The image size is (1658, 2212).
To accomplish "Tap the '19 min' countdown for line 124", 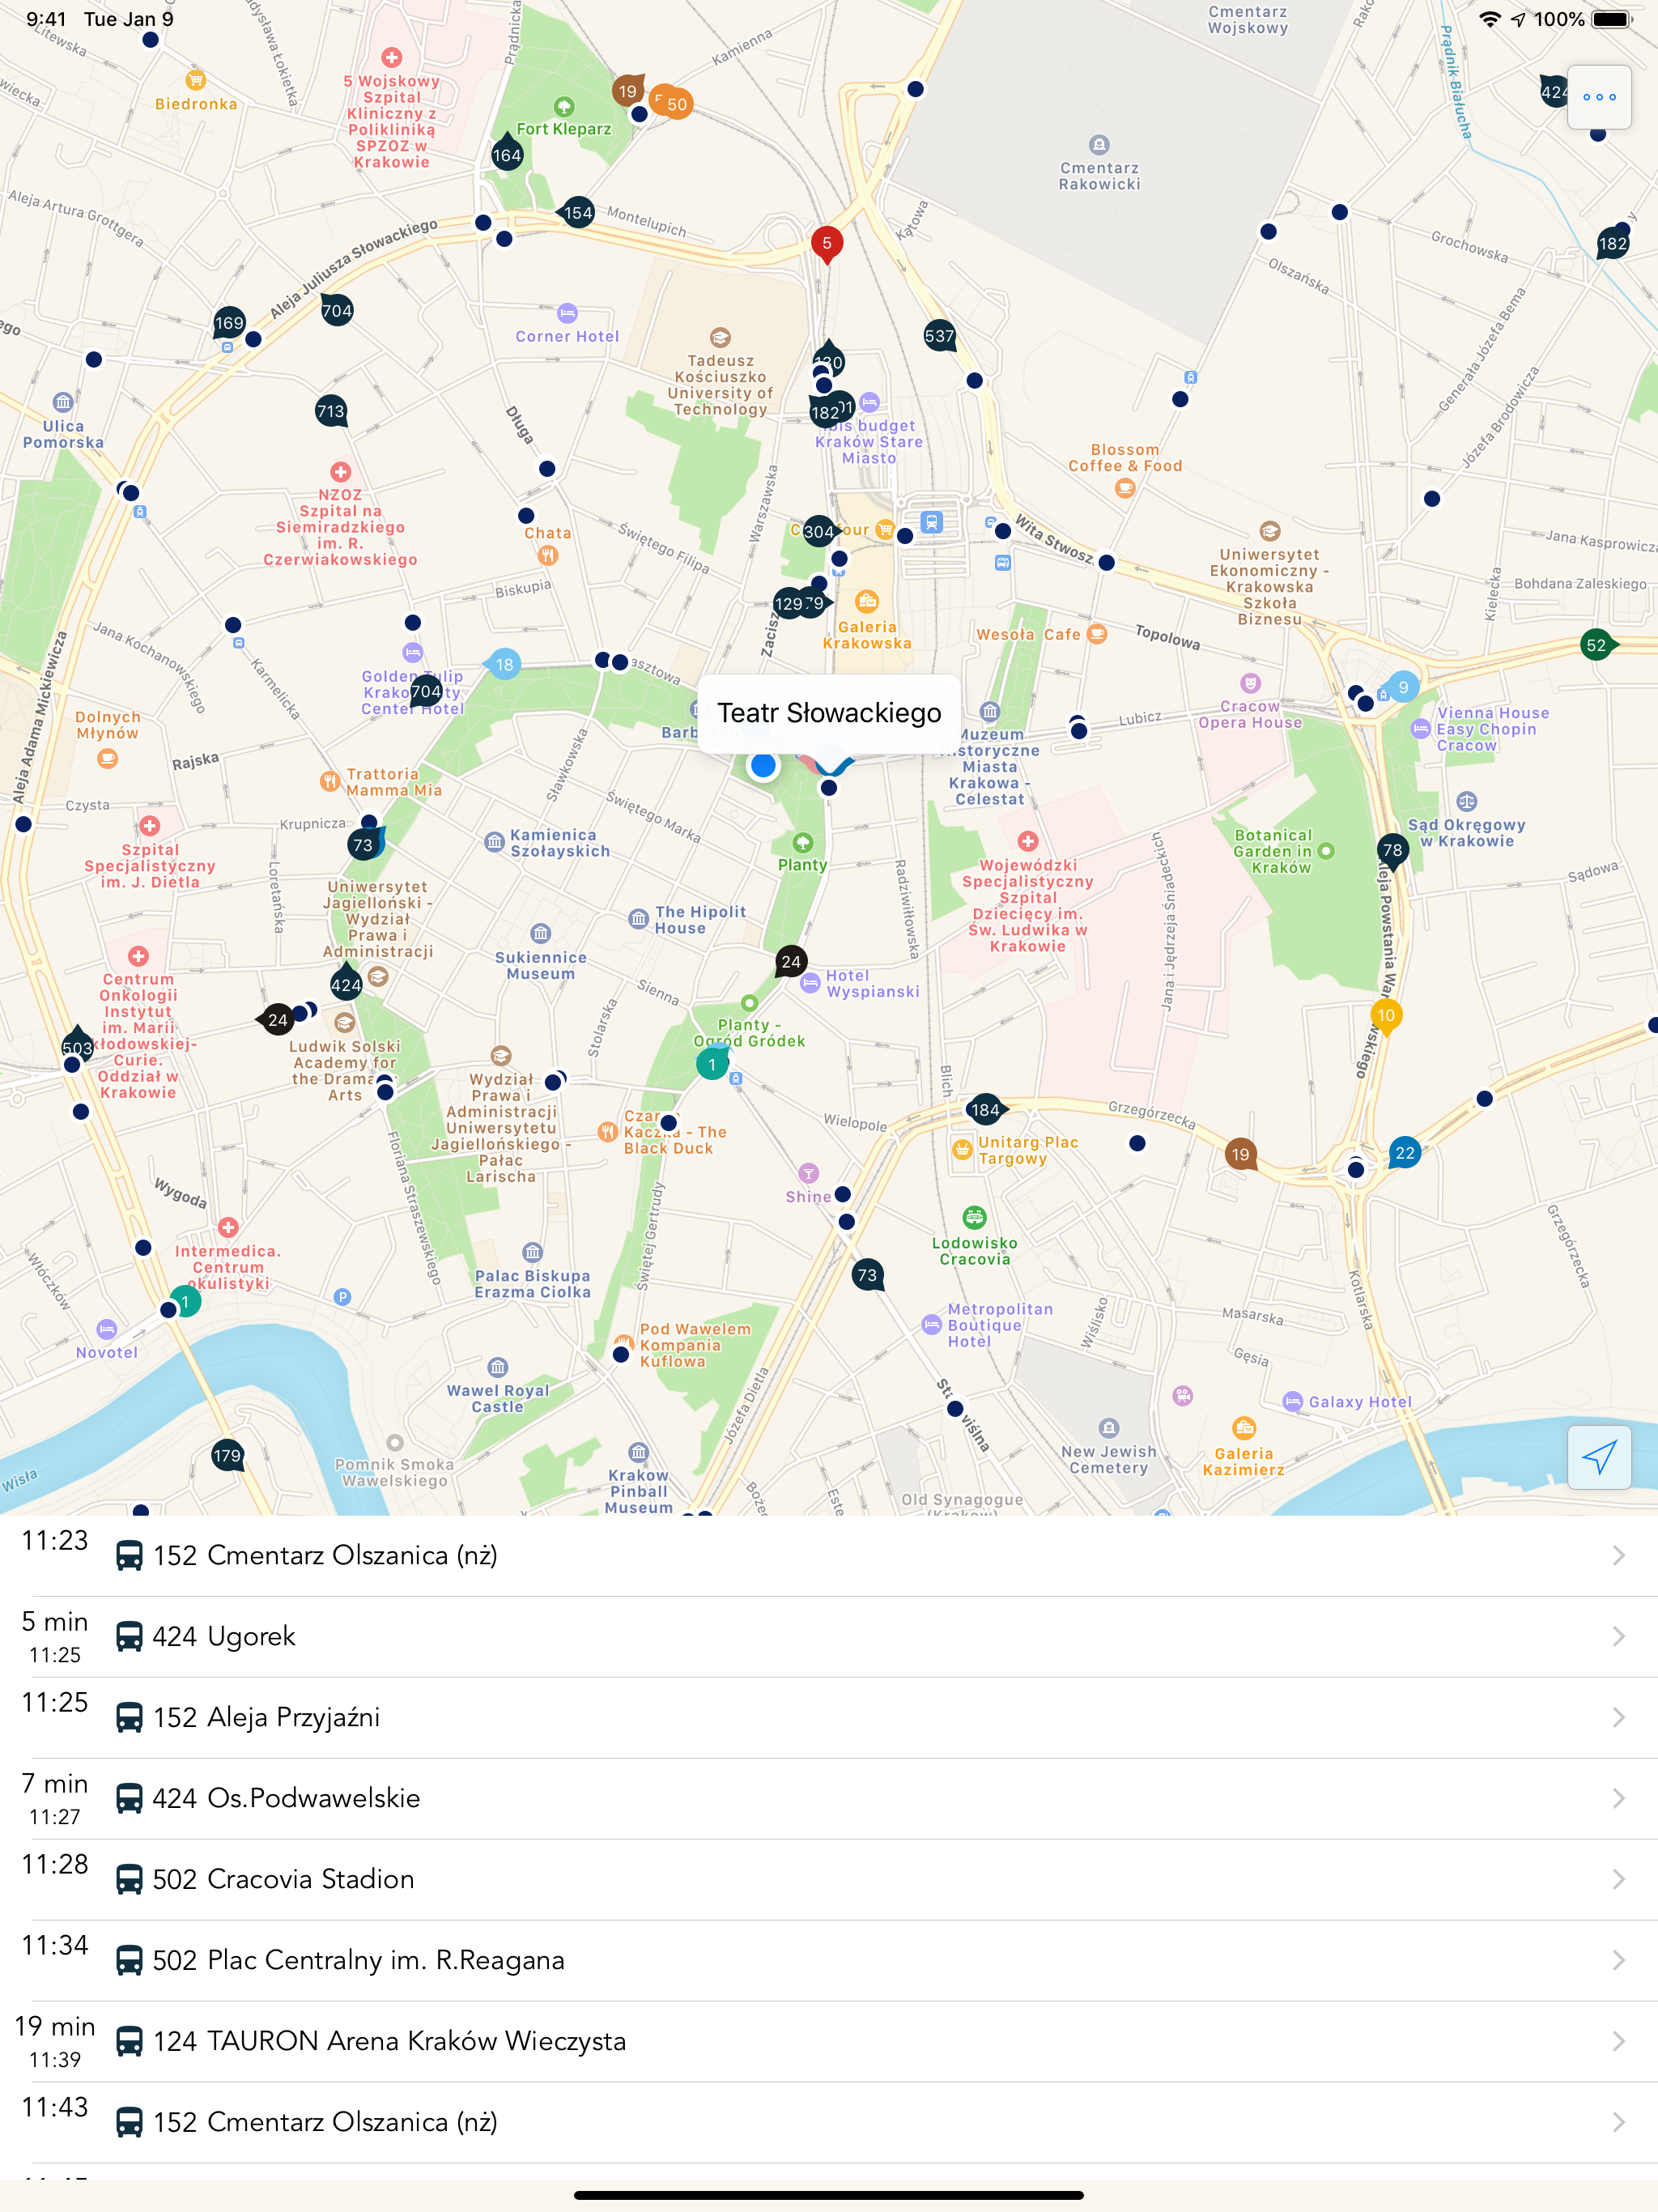I will [x=55, y=2026].
